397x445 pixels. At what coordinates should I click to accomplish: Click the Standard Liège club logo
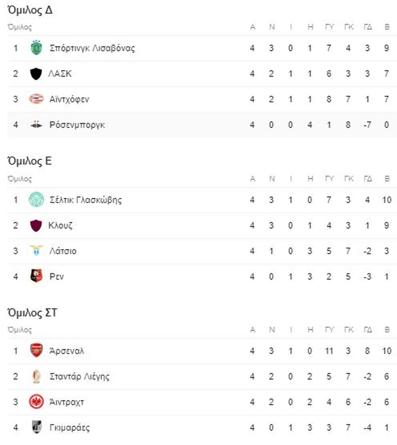pyautogui.click(x=36, y=376)
